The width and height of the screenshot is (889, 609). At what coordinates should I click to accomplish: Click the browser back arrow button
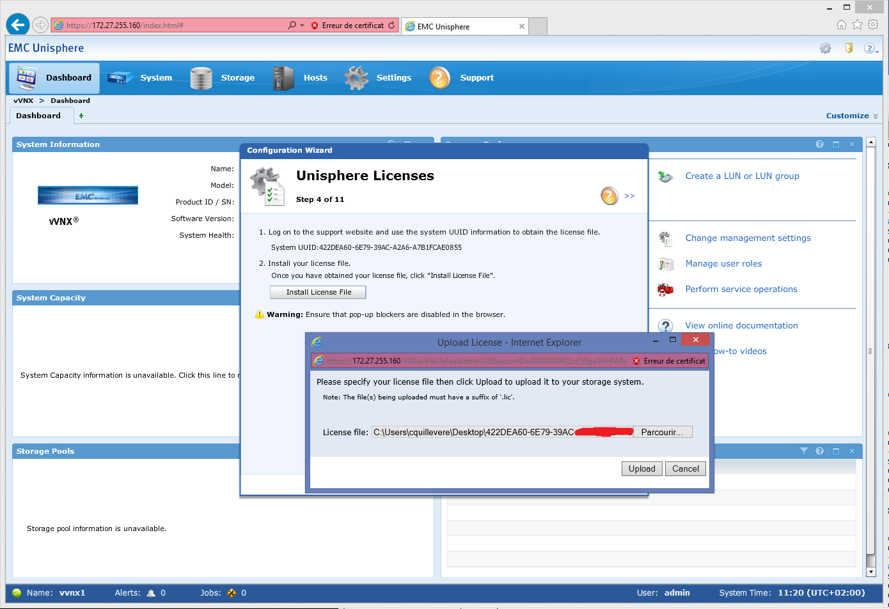click(x=18, y=25)
